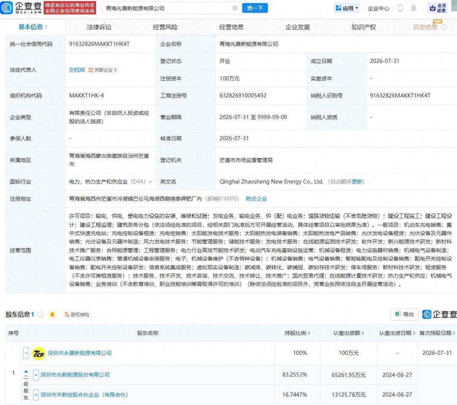Viewport: 457px width, 405px height.
Task: Switch to 经营信息 tab
Action: (232, 27)
